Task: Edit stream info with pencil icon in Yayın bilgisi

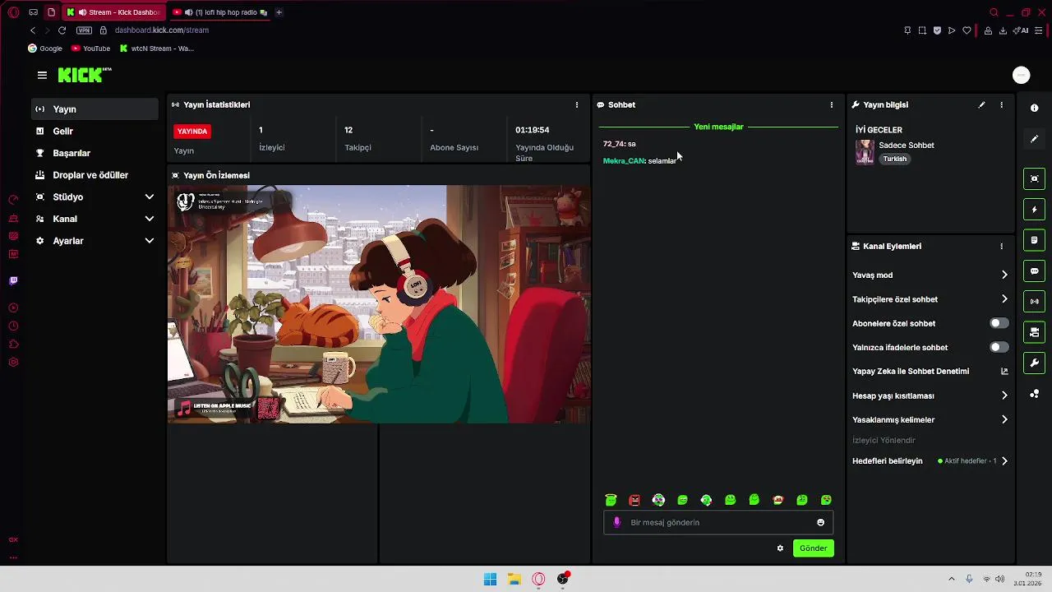Action: [x=981, y=105]
